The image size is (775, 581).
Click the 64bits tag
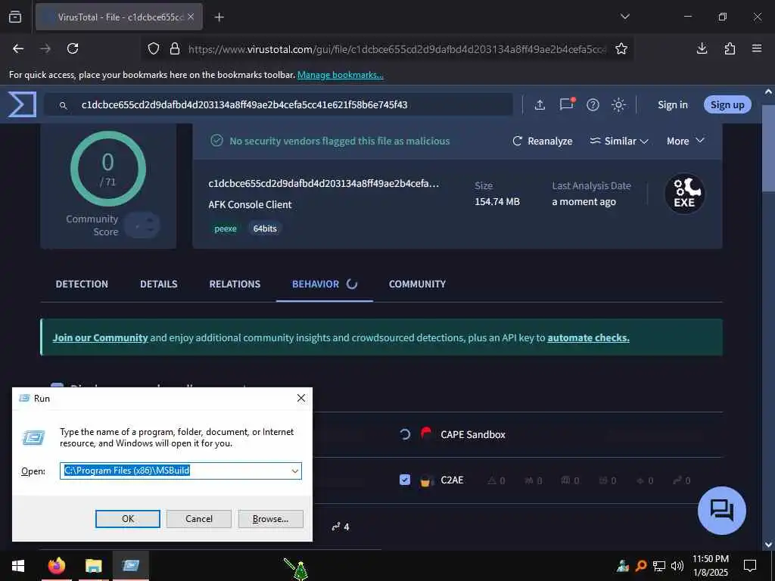[265, 228]
